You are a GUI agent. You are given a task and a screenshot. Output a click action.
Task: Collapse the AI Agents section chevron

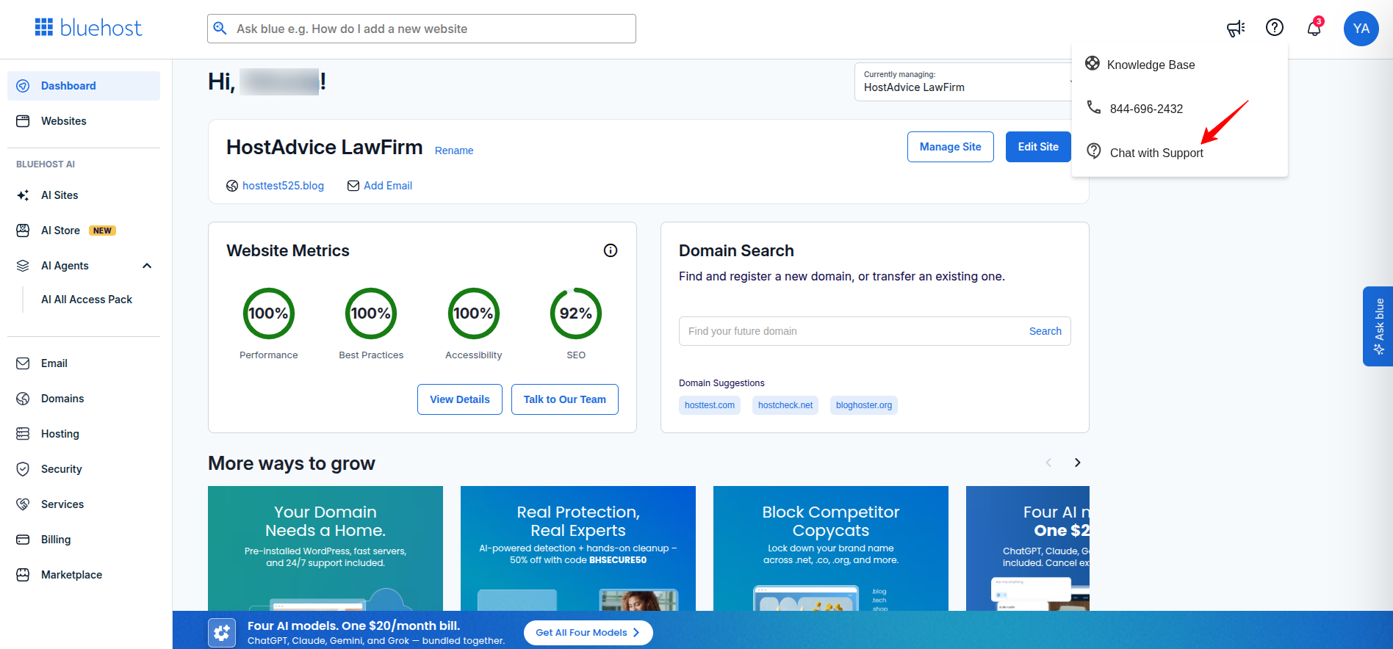pyautogui.click(x=147, y=266)
